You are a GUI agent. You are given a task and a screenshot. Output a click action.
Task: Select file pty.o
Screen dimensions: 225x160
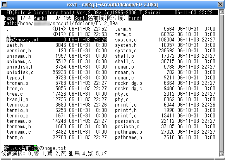tap(122, 94)
